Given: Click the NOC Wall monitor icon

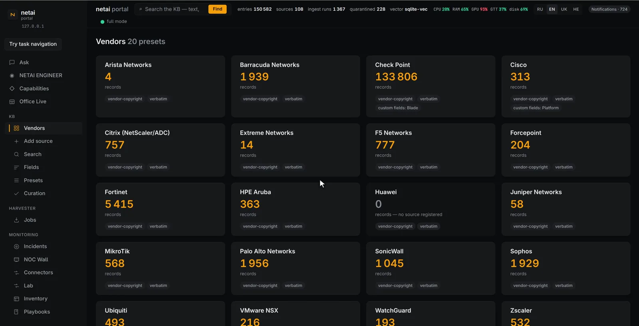Looking at the screenshot, I should point(16,259).
